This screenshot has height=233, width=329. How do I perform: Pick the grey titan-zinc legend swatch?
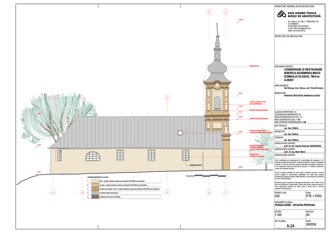(95, 193)
